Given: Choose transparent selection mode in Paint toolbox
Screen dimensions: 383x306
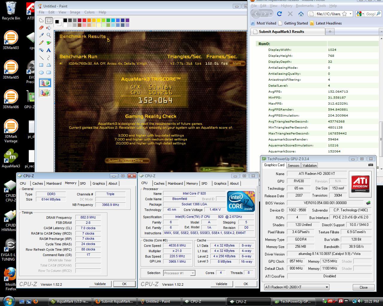Looking at the screenshot, I should point(45,93).
